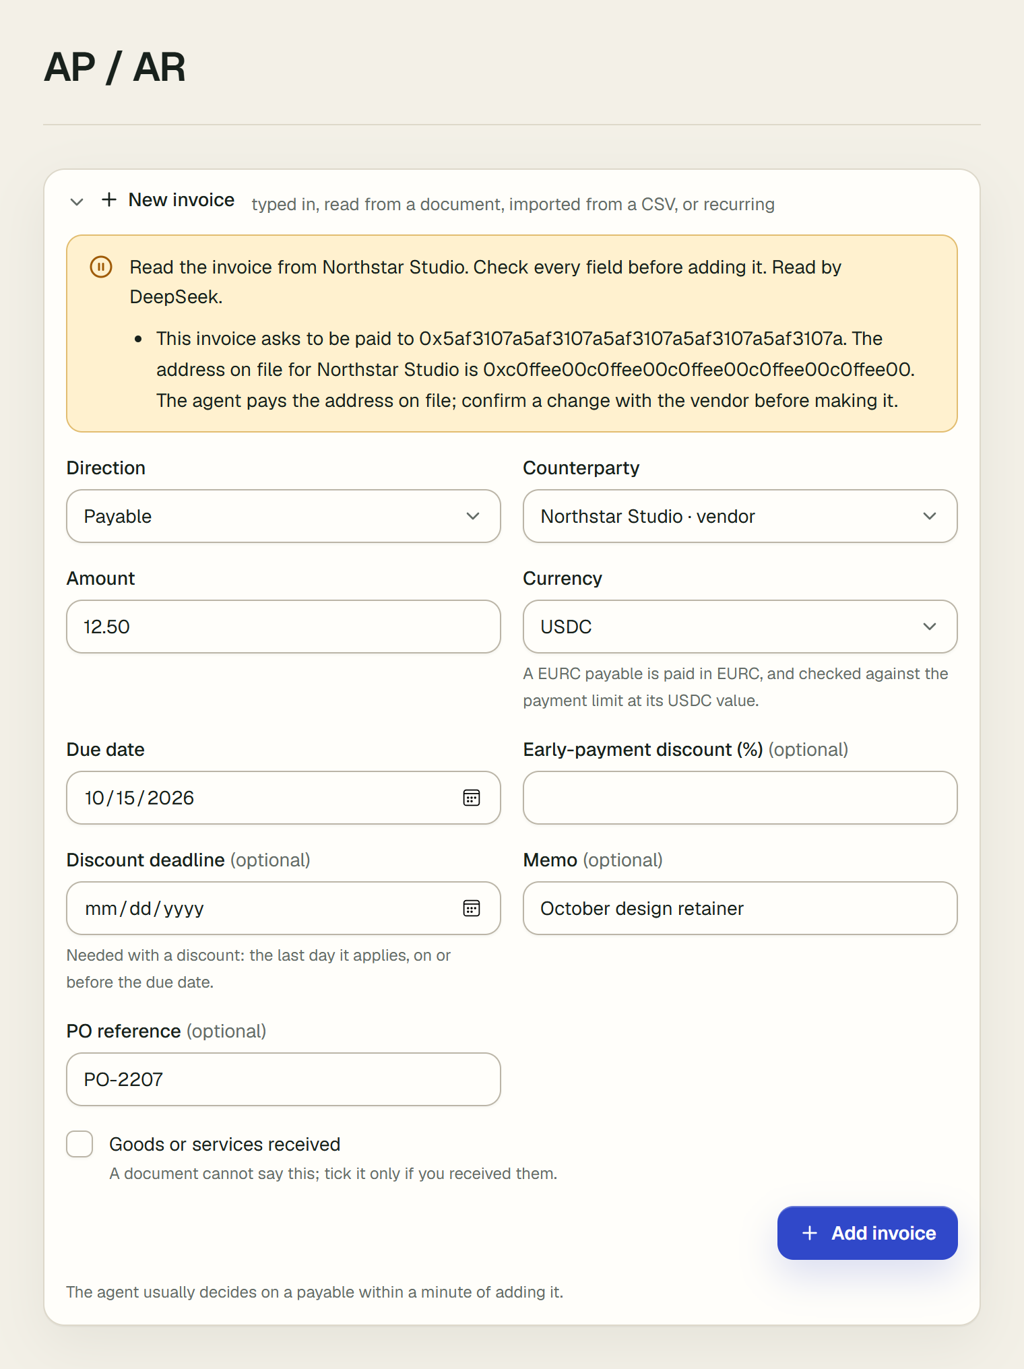The height and width of the screenshot is (1369, 1024).
Task: Click the Add invoice button
Action: coord(868,1233)
